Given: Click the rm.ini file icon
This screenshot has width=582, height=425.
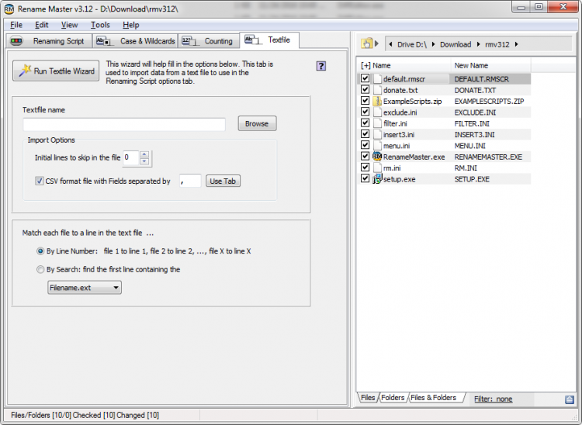Looking at the screenshot, I should point(377,168).
